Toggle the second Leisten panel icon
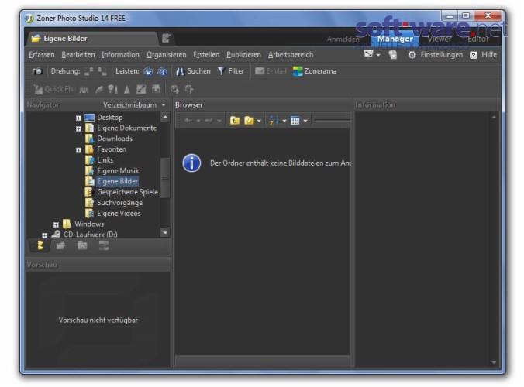This screenshot has width=524, height=387. 162,71
